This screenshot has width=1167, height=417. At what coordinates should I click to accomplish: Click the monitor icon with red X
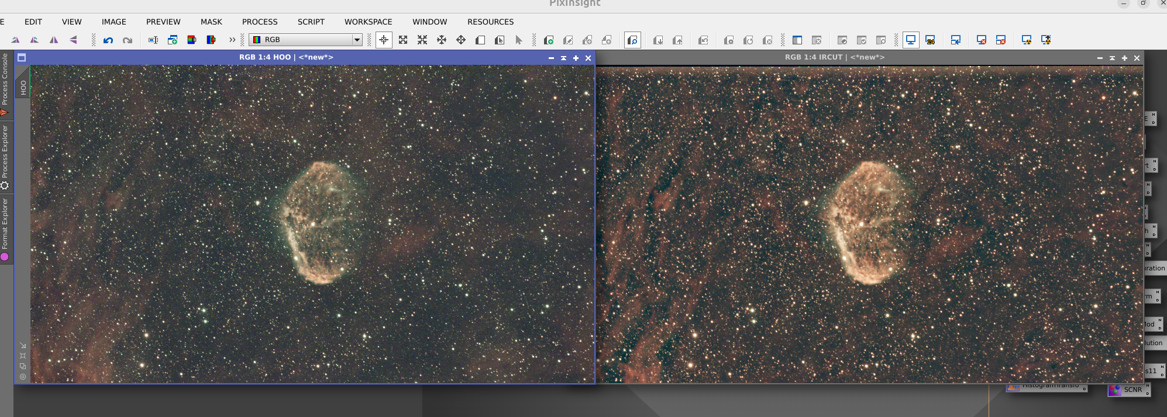coord(982,40)
